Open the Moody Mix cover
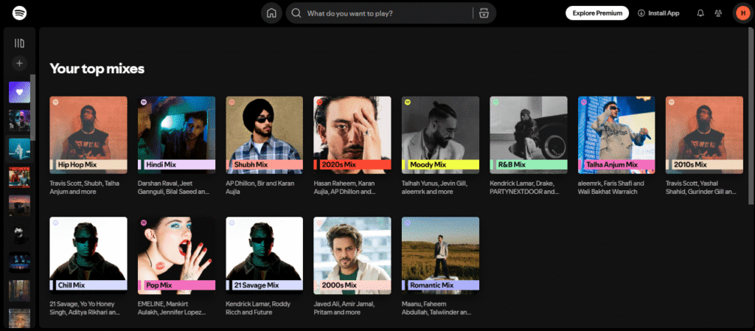Viewport: 755px width, 331px height. coord(441,135)
